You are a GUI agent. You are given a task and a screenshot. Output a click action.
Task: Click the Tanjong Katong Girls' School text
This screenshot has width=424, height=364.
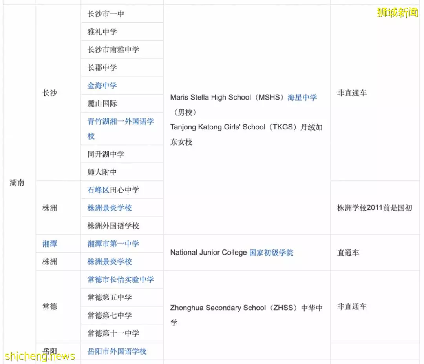[217, 127]
